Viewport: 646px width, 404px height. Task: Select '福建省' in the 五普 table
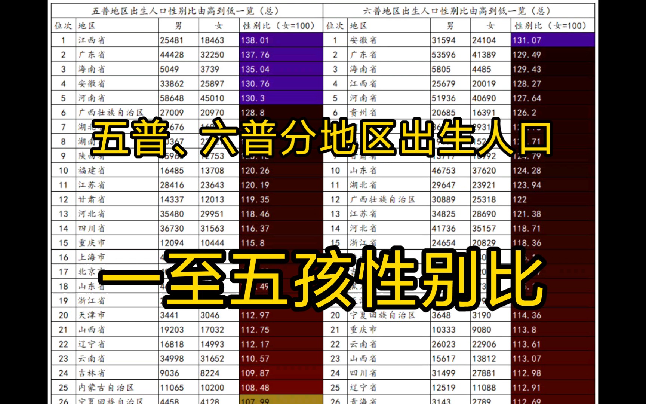coord(92,171)
